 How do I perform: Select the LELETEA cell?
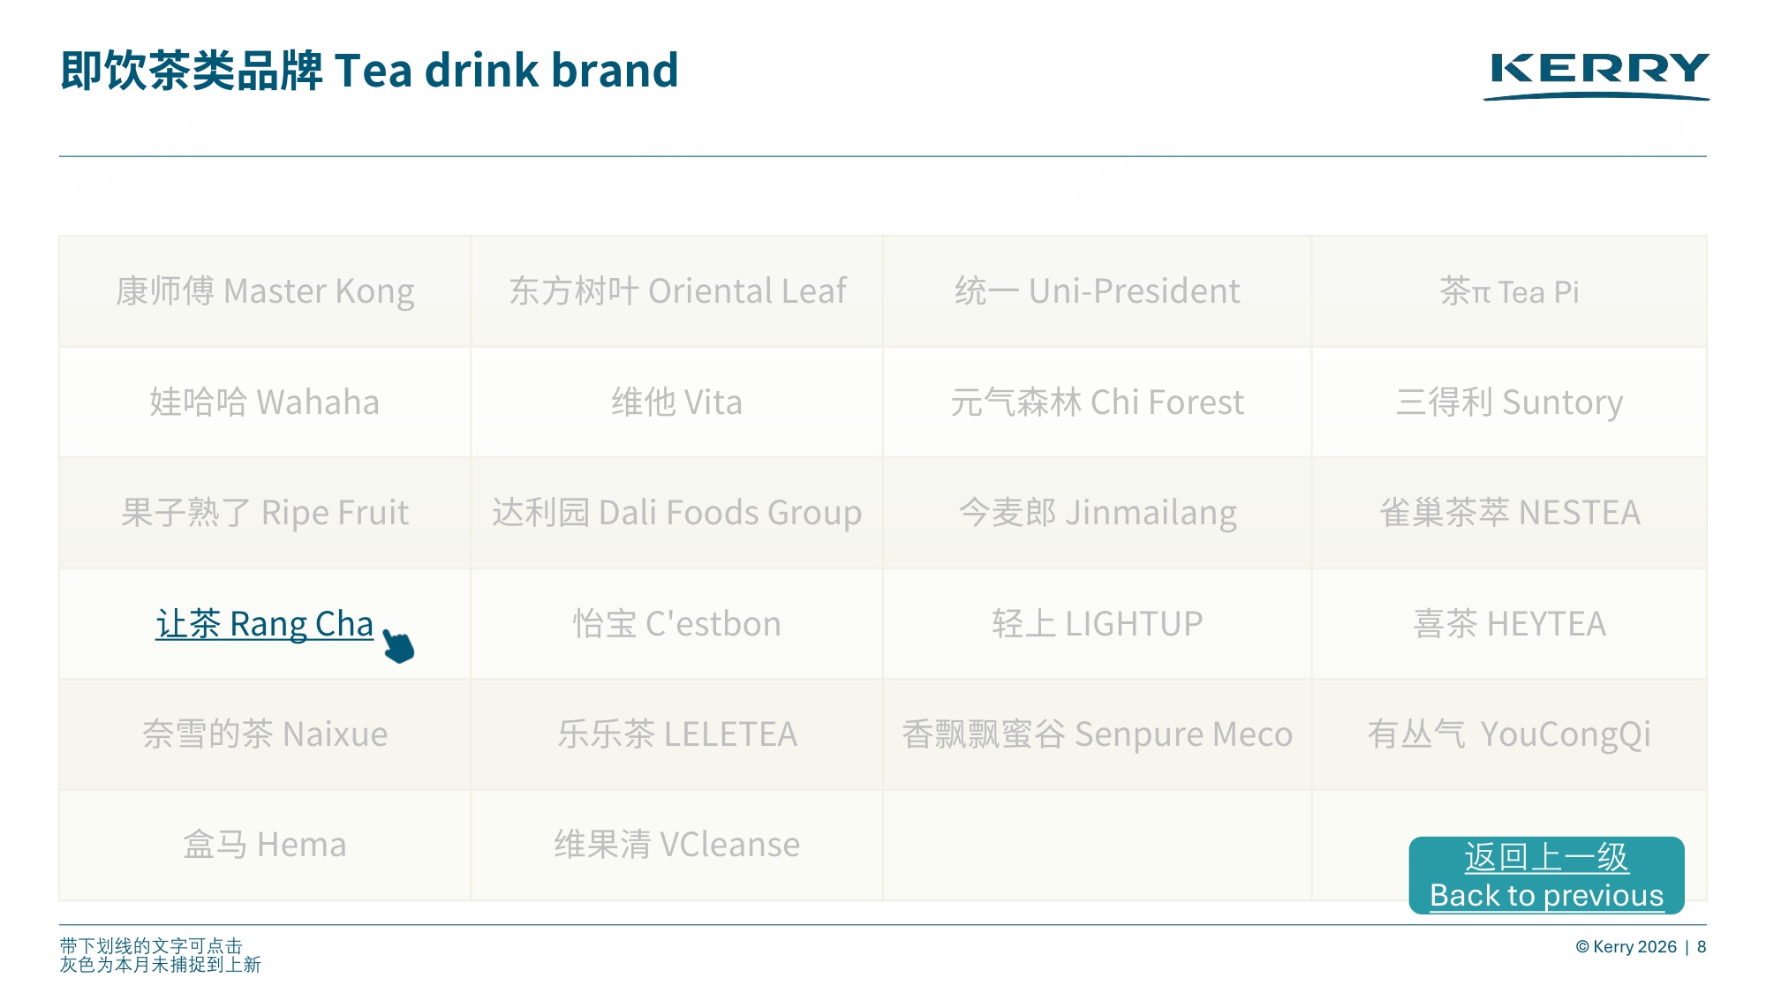(x=677, y=734)
